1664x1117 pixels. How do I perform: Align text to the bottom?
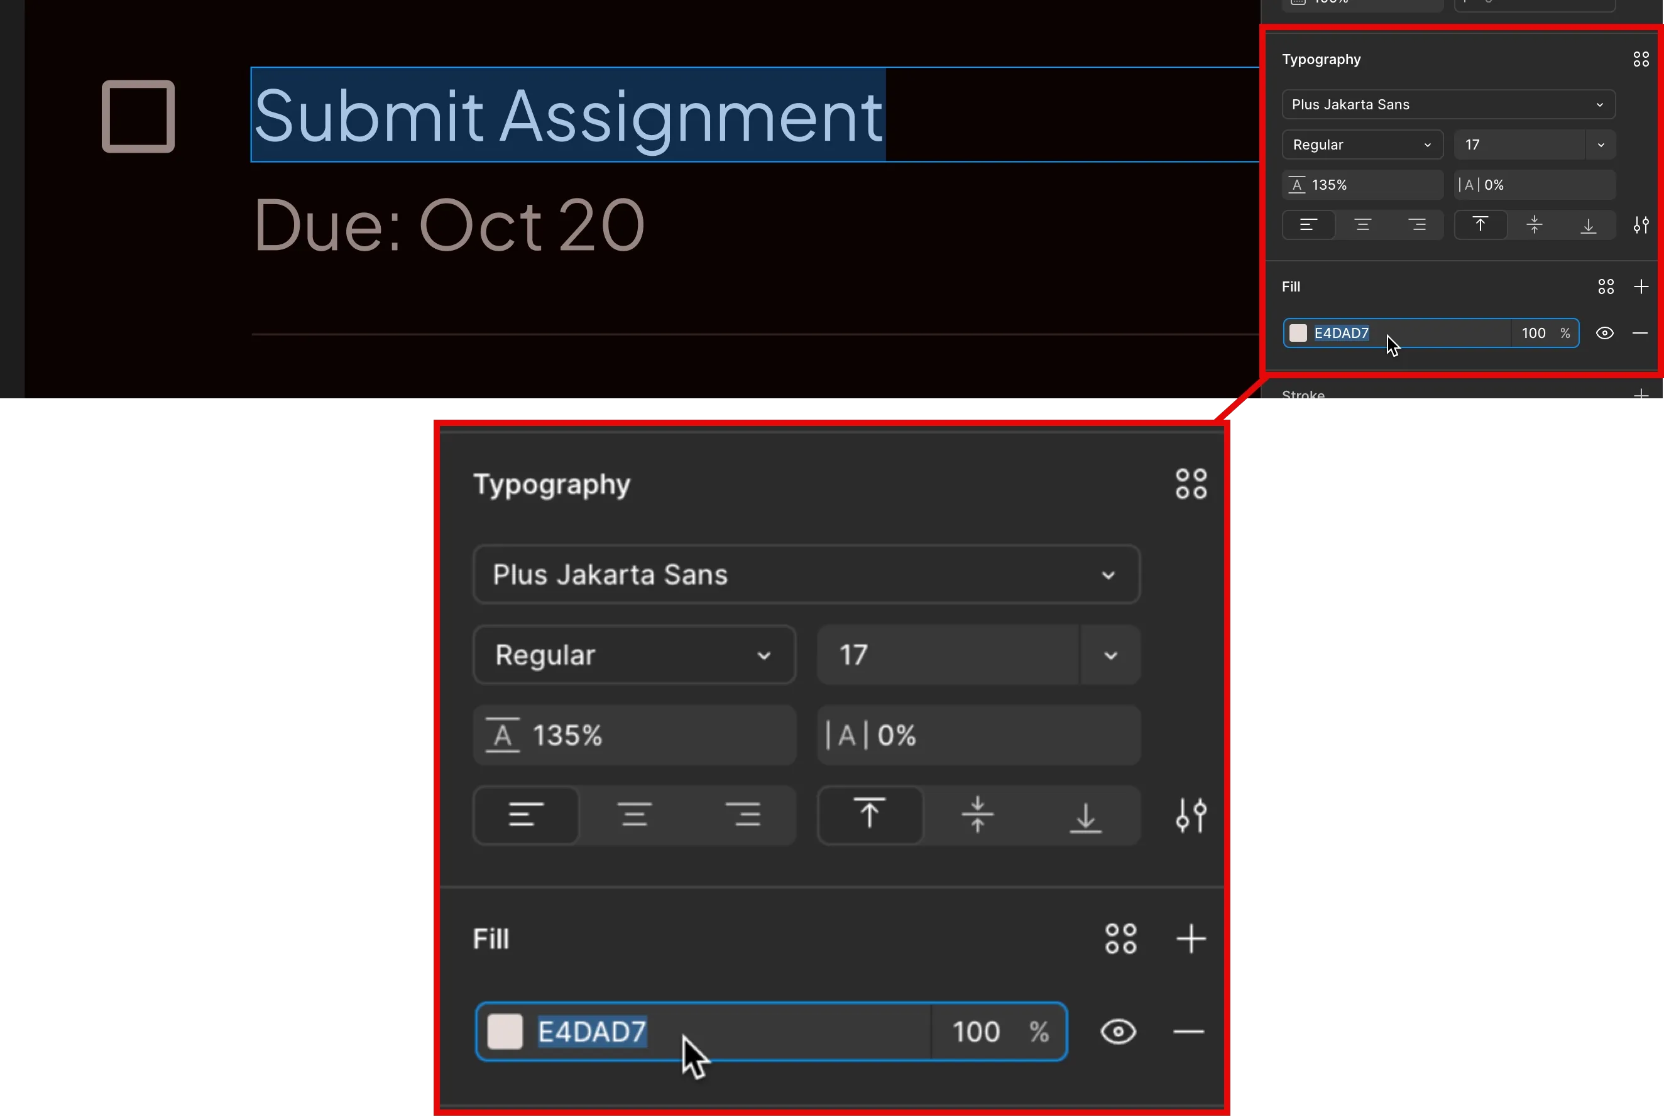click(1589, 225)
